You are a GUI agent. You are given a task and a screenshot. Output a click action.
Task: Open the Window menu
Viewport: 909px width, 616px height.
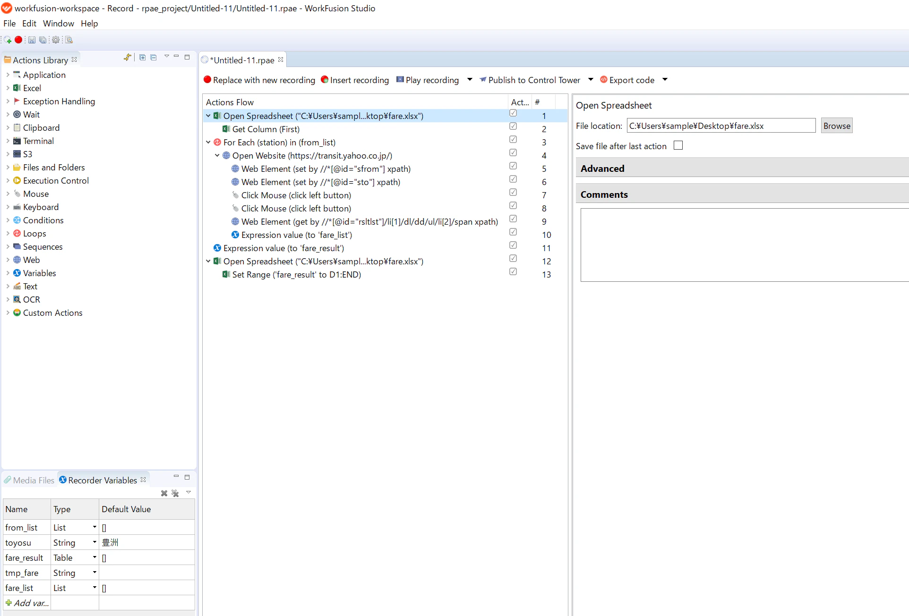(x=59, y=24)
